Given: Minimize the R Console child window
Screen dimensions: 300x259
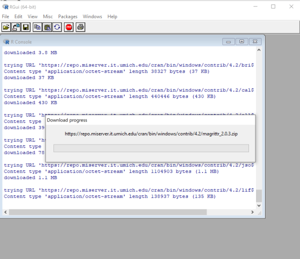Looking at the screenshot, I should (228, 41).
